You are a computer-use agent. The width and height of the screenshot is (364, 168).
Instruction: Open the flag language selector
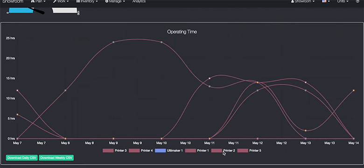pyautogui.click(x=326, y=1)
